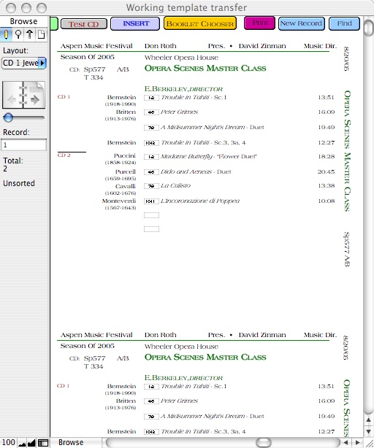Click Monteverdi dates (1567-1643)
374x448 pixels.
point(121,208)
